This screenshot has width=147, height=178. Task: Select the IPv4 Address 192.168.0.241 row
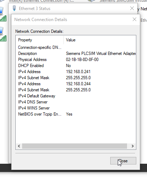point(76,72)
